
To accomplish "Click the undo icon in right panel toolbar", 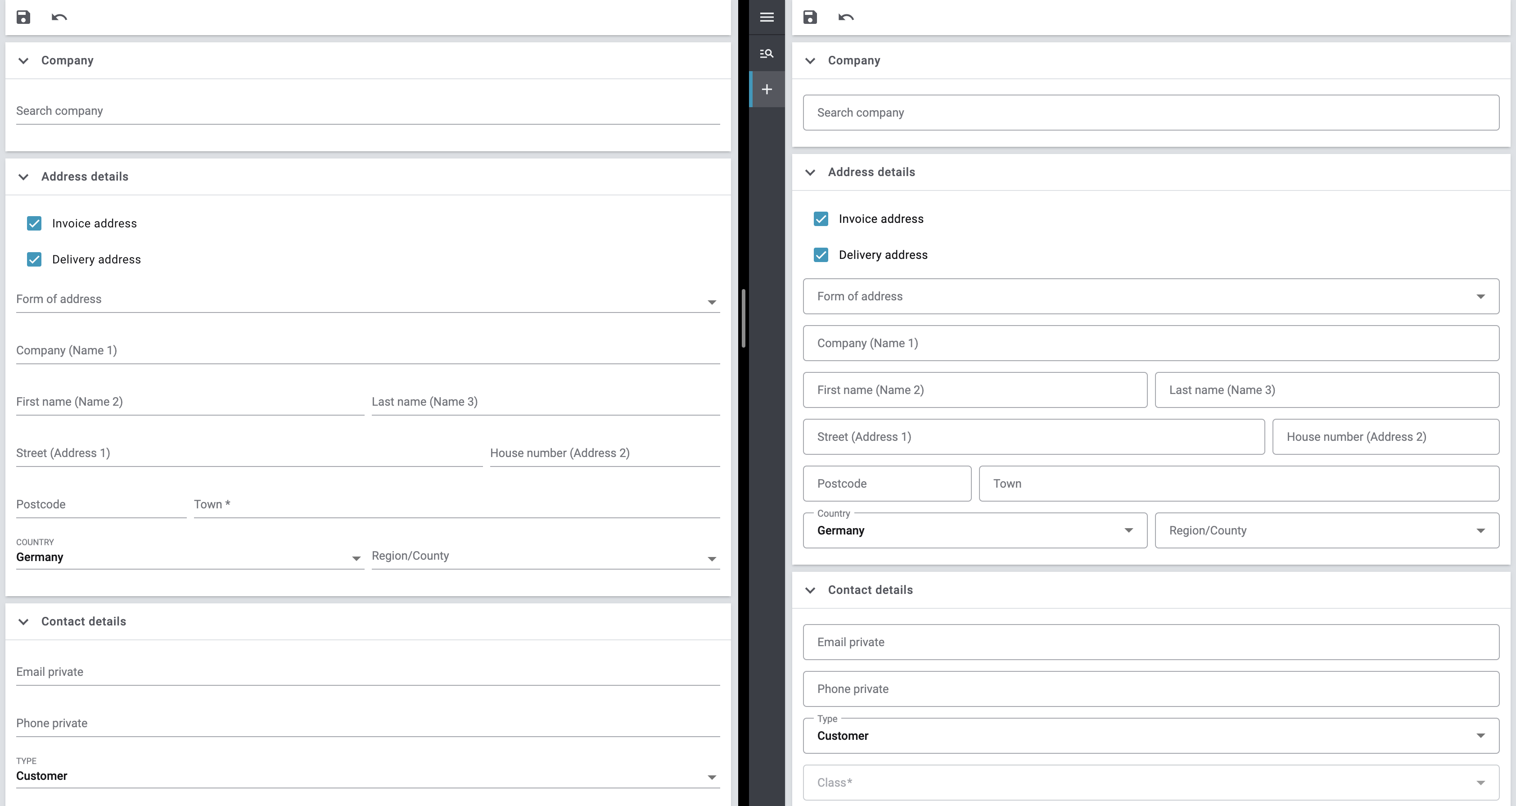I will (x=846, y=17).
